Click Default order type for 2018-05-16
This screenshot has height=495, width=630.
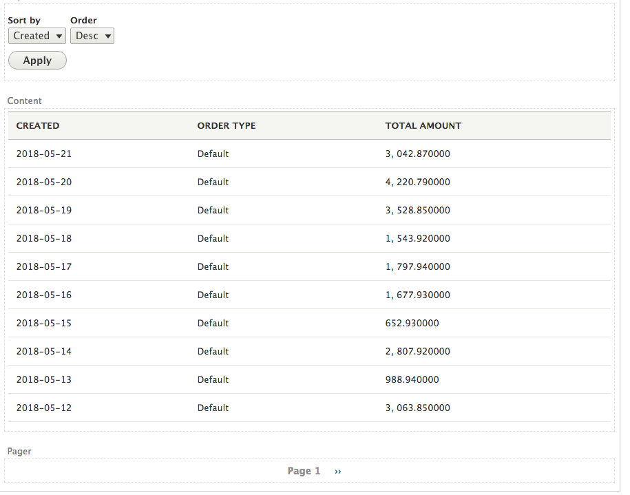[x=213, y=295]
